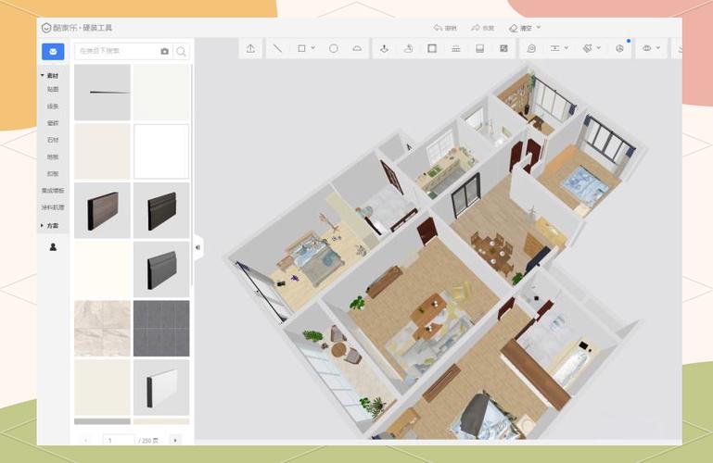Viewport: 713px width, 463px height.
Task: Click the page number input box
Action: coord(119,440)
